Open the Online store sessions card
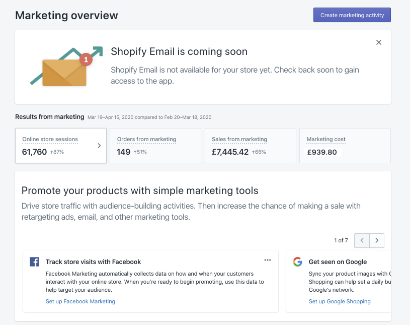Viewport: 410px width, 325px height. [x=61, y=146]
